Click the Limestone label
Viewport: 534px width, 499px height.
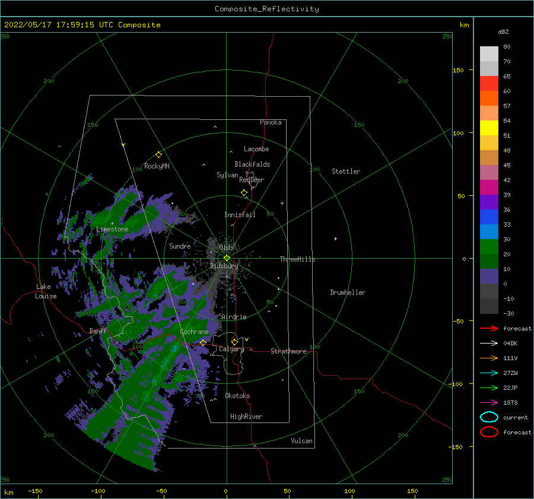click(x=112, y=229)
